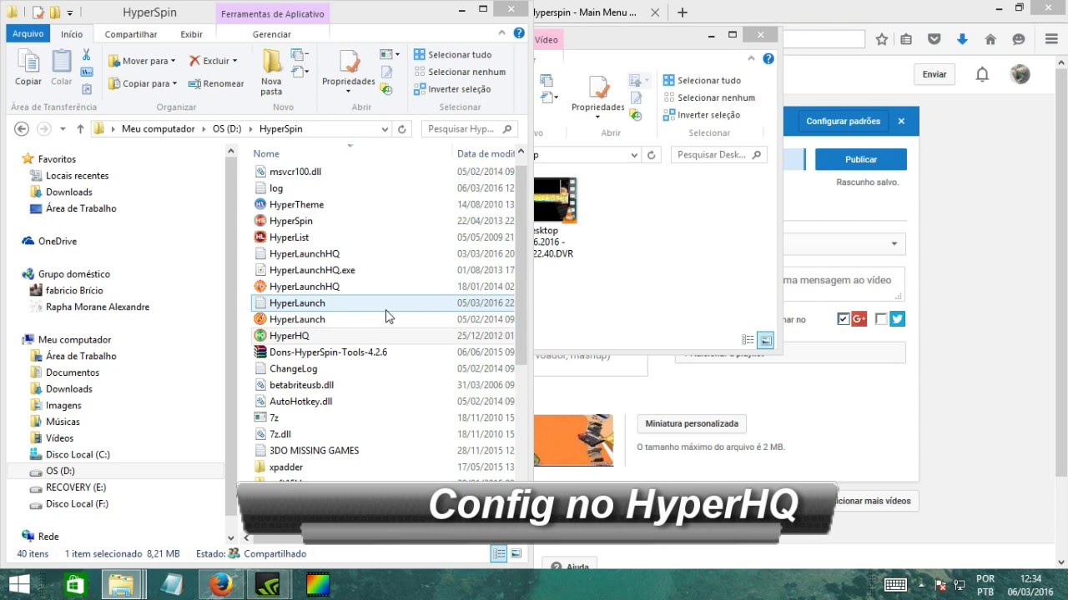Select the xpadder folder
The height and width of the screenshot is (600, 1068).
[285, 467]
